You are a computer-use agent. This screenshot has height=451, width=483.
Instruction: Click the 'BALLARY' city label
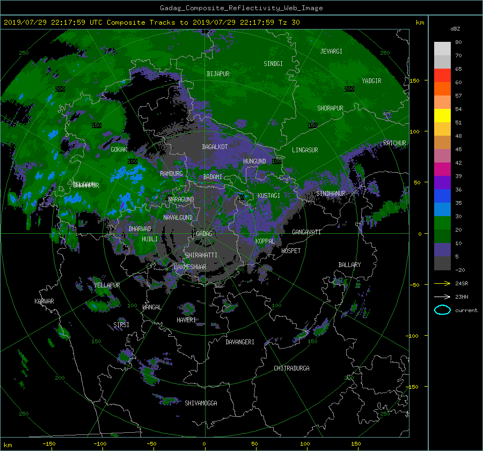[x=349, y=265]
